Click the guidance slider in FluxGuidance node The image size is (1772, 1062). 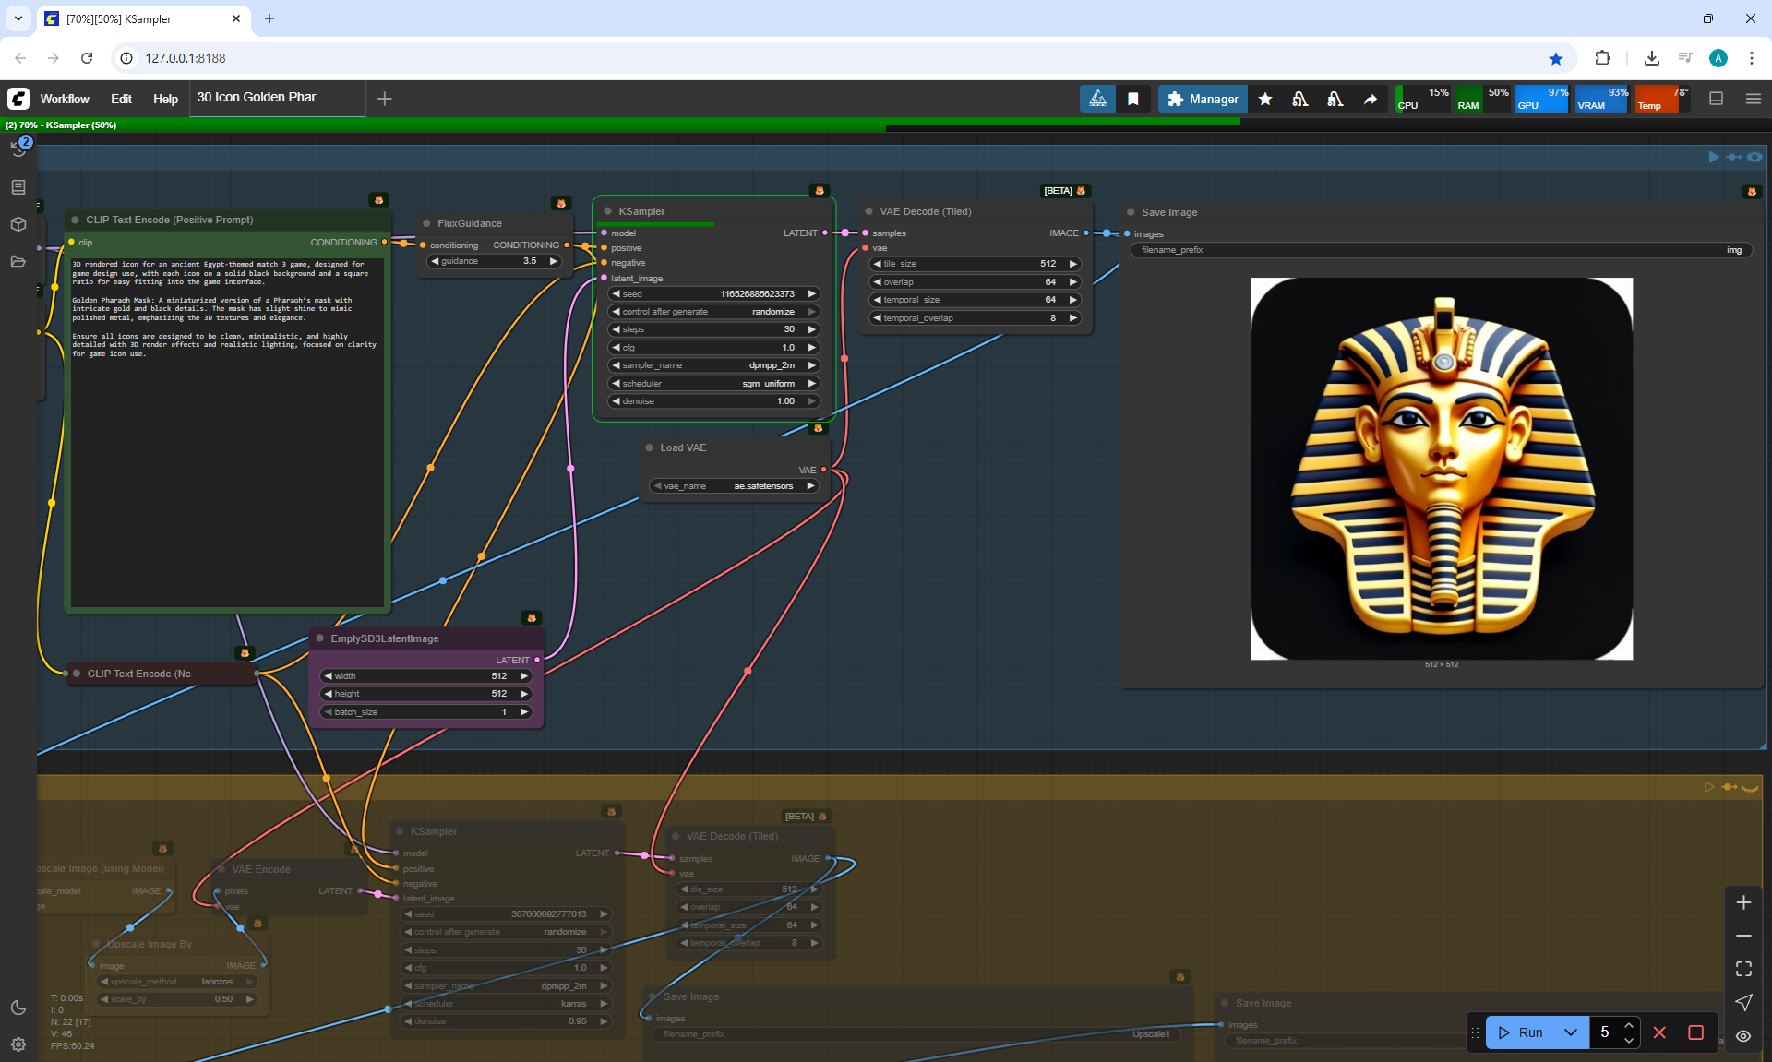[x=495, y=261]
